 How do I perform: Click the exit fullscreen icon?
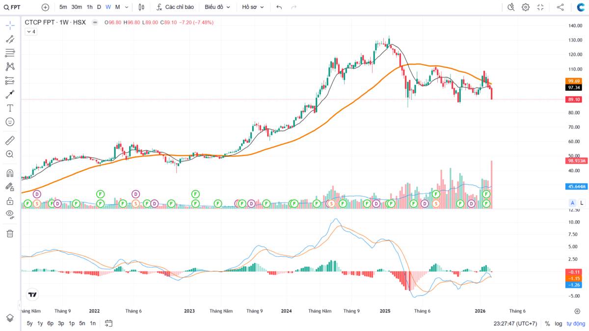pos(540,7)
